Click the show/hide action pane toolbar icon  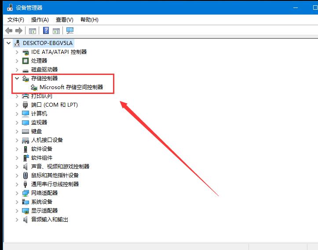coord(56,30)
